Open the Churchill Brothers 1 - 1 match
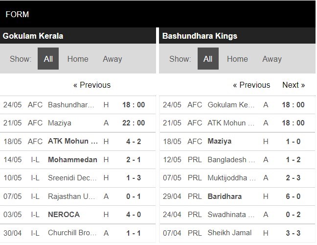 click(x=71, y=234)
